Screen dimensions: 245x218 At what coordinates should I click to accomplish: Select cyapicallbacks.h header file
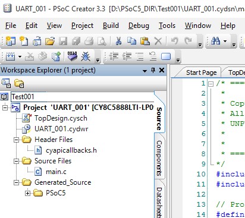click(71, 150)
